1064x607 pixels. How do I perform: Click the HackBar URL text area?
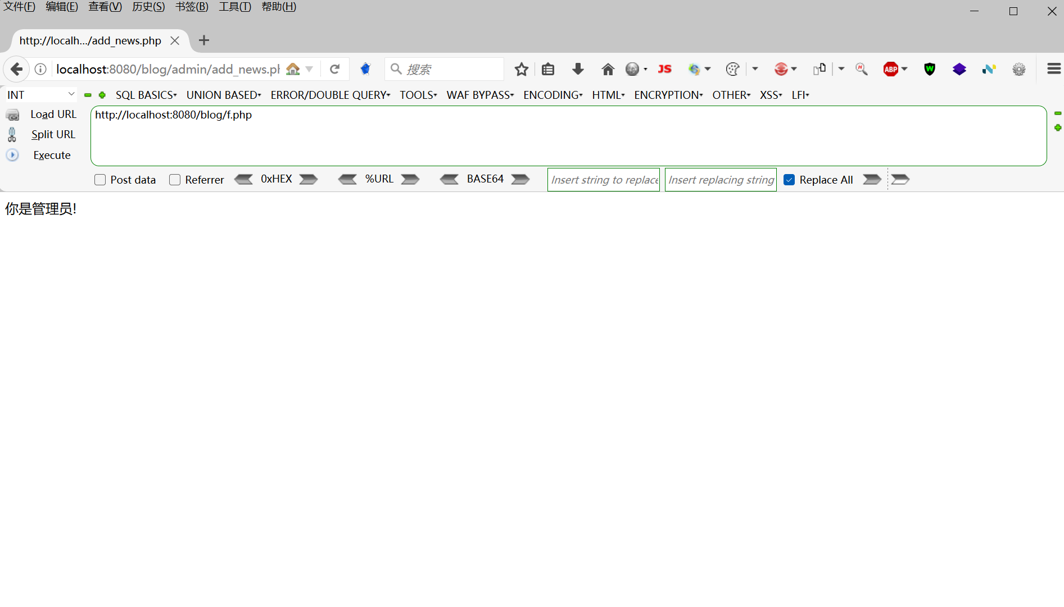(x=568, y=136)
